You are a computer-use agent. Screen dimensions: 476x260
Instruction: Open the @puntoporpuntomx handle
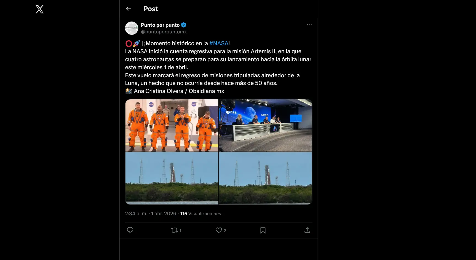coord(164,31)
